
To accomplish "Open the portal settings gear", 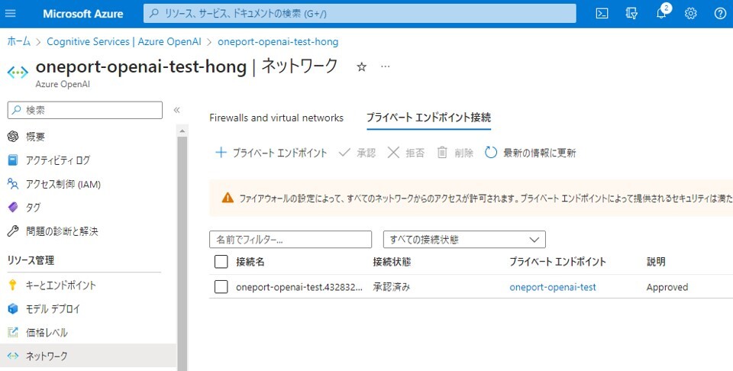I will click(691, 14).
